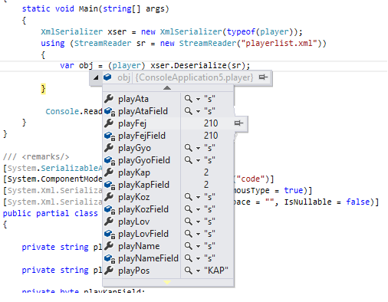
Task: Click the locked field icon for playNameField
Action: click(x=110, y=258)
